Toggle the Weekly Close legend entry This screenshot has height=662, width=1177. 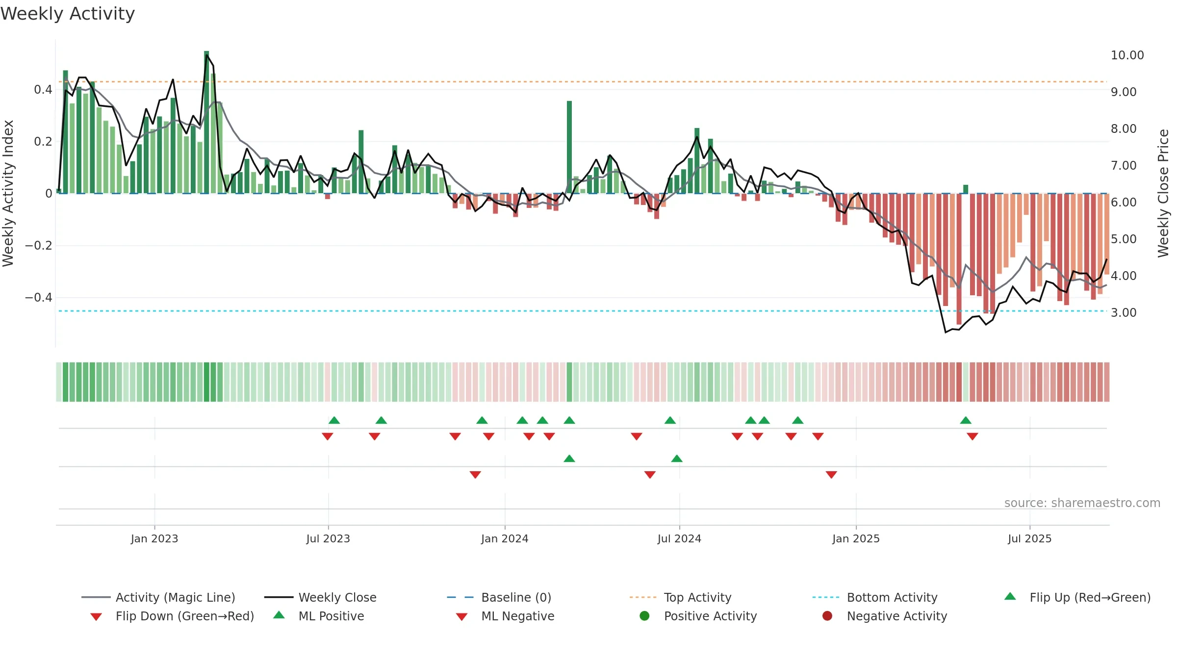point(320,597)
